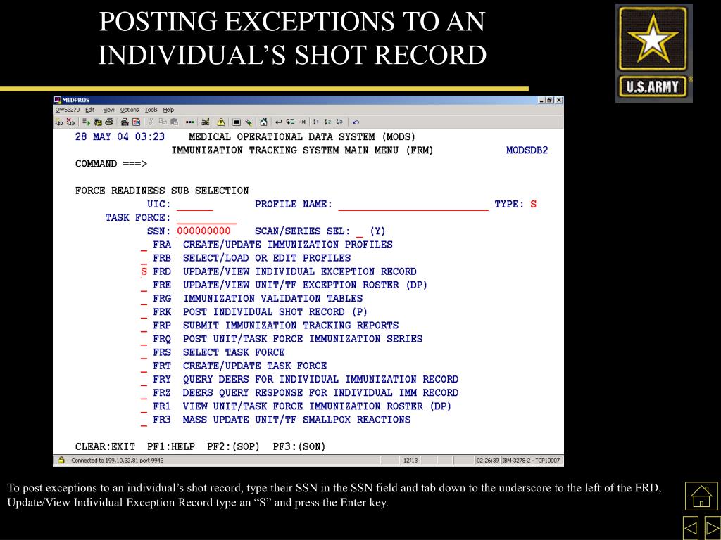Click the 12/13 cursor position in status bar

[x=410, y=460]
